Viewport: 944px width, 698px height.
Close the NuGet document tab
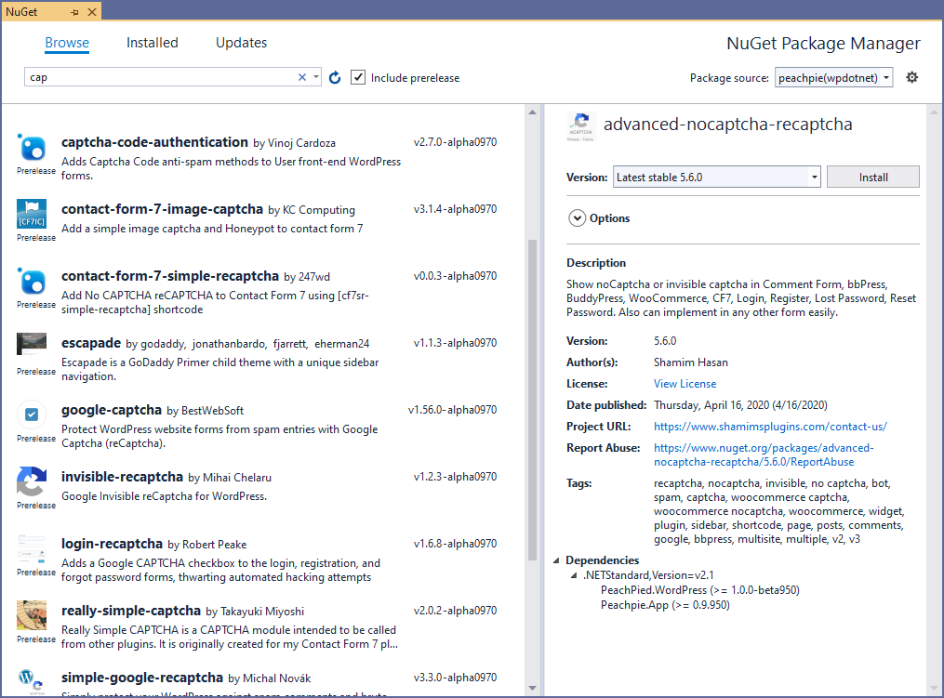91,12
